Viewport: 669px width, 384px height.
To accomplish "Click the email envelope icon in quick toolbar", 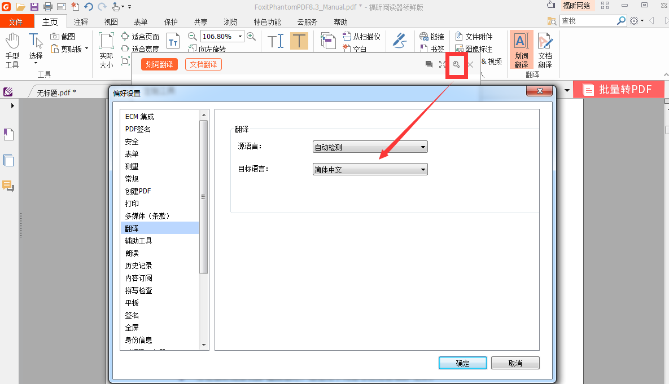I will tap(62, 6).
